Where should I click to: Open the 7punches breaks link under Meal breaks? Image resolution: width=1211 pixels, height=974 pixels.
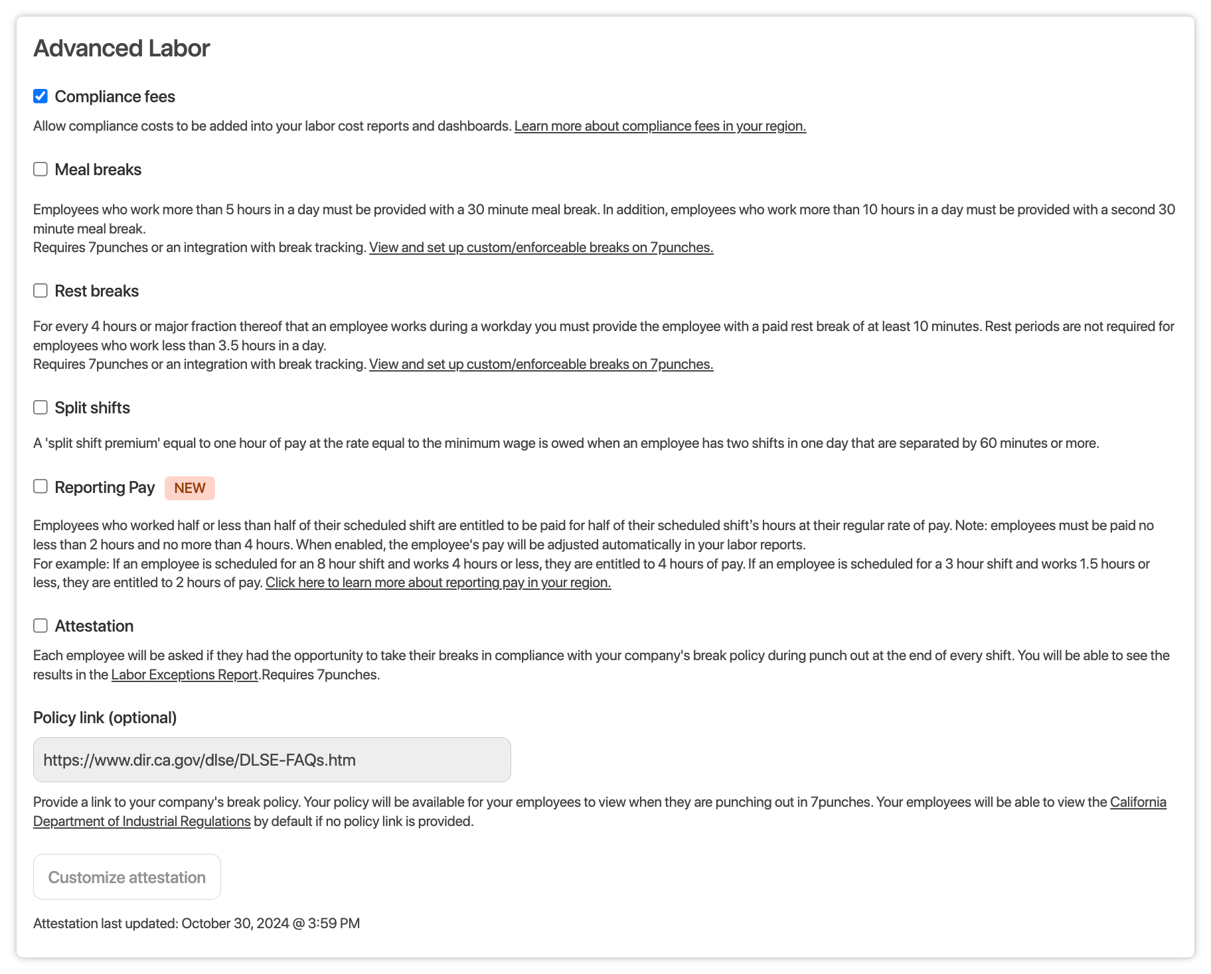click(541, 247)
